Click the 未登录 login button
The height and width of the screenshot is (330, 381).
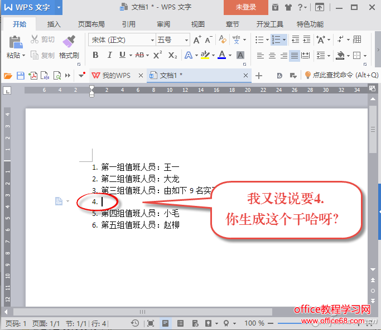pyautogui.click(x=245, y=7)
